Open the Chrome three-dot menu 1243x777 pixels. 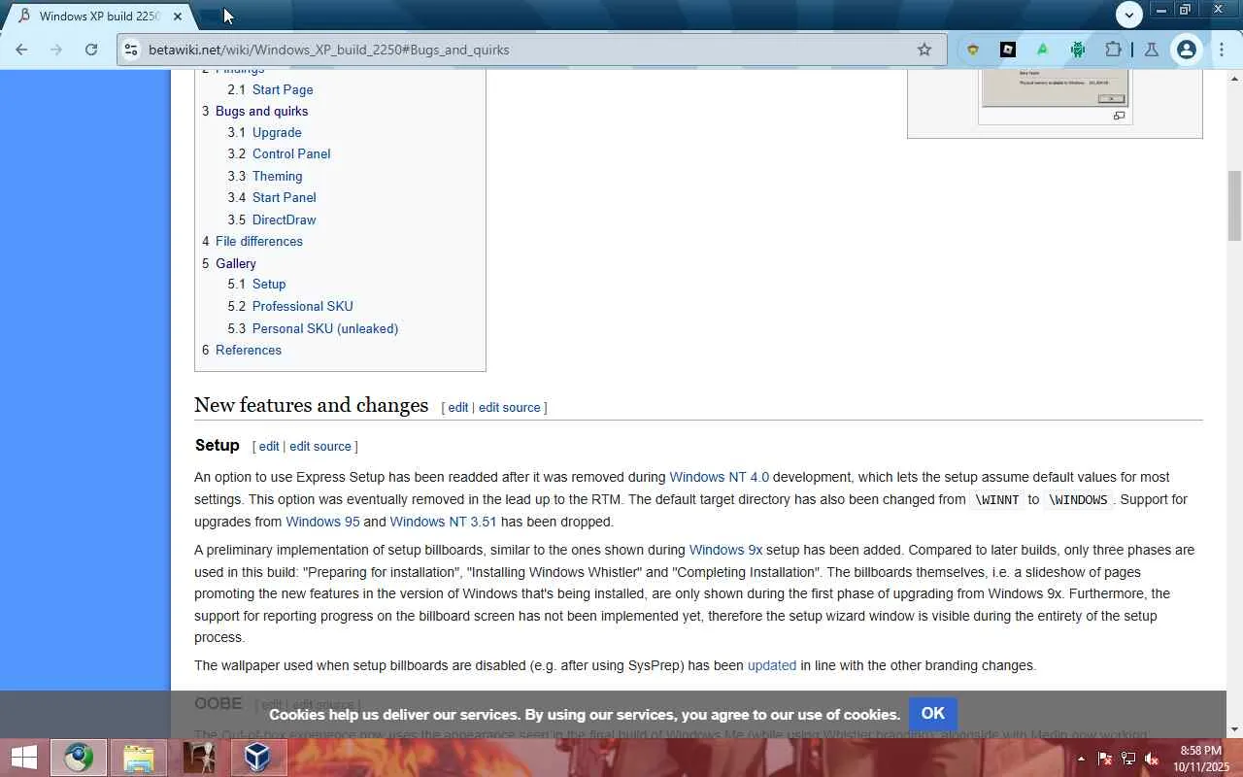[1222, 50]
